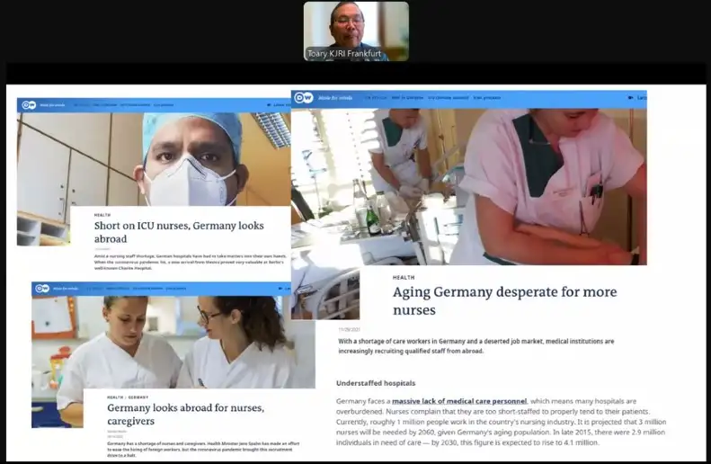Click DW logo above the masked ICU nurse photo
711x464 pixels.
coord(28,105)
